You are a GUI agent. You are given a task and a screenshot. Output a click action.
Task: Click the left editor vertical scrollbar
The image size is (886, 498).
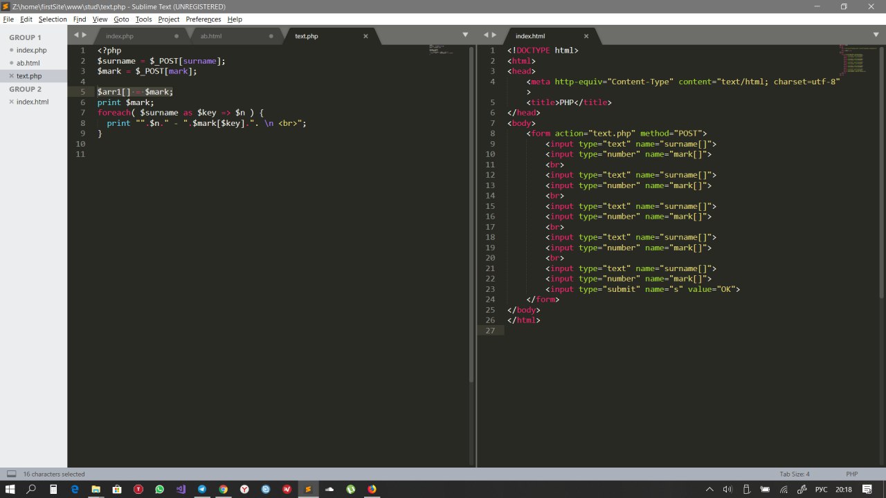tap(471, 214)
